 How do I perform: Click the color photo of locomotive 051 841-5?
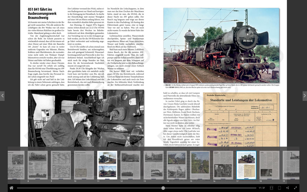pyautogui.click(x=222, y=45)
